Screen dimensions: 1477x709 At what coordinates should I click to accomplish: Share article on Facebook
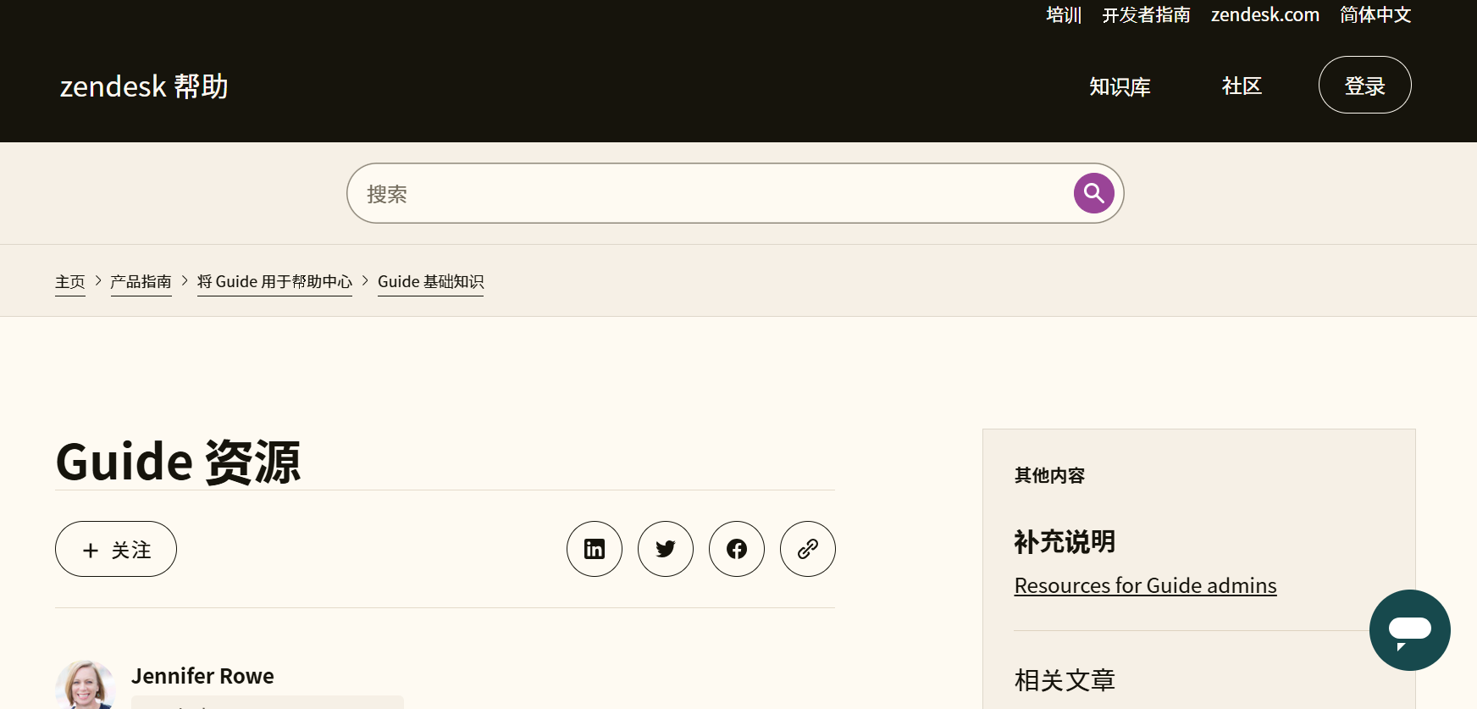[x=737, y=549]
